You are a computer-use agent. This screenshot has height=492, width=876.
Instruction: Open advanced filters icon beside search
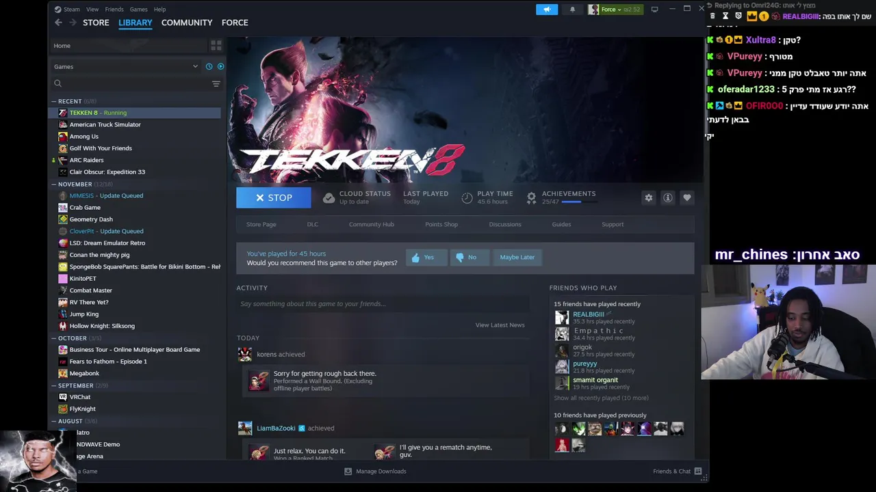[216, 83]
